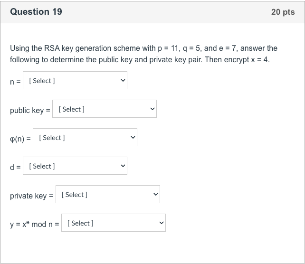Click the chevron arrow in d dropdown
The image size is (305, 264).
point(123,166)
